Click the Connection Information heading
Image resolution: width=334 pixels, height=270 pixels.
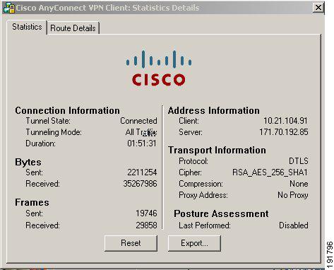click(67, 110)
